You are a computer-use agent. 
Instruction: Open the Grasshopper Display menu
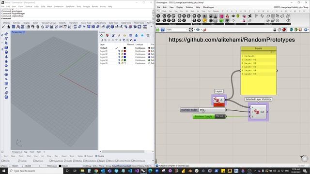point(180,7)
